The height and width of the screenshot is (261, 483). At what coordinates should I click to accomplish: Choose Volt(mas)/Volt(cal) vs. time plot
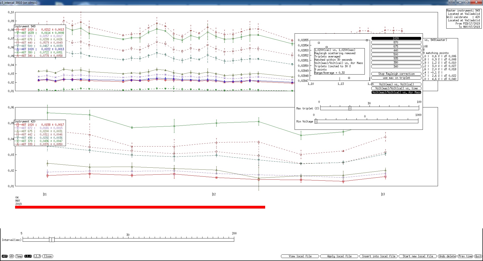[396, 88]
